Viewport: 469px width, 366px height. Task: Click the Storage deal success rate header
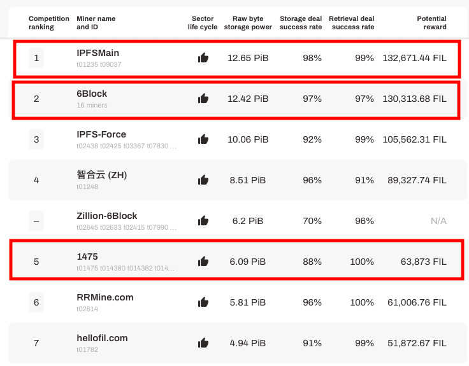(x=301, y=23)
